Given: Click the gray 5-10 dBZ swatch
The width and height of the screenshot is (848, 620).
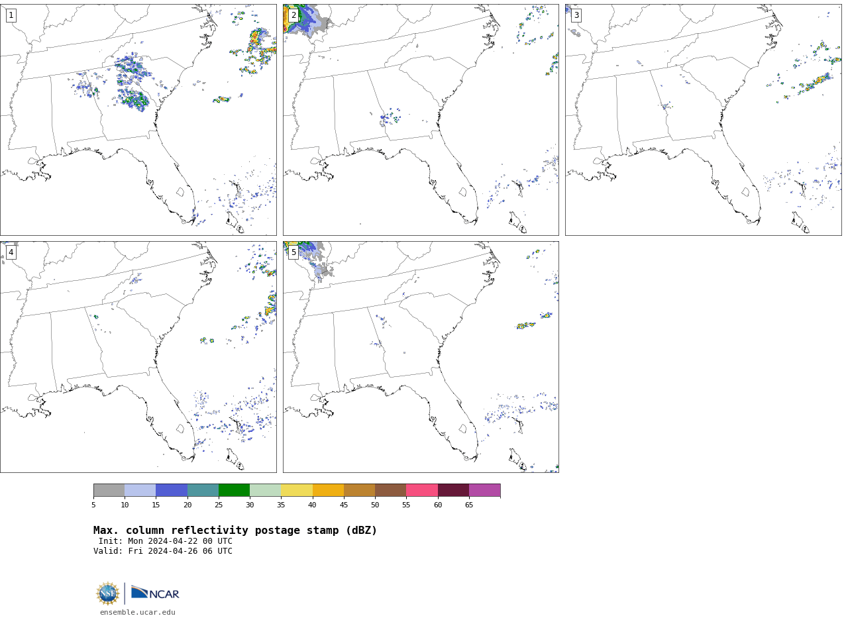Looking at the screenshot, I should [x=109, y=490].
